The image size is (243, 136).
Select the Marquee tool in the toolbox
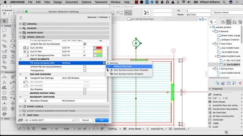coord(13,21)
